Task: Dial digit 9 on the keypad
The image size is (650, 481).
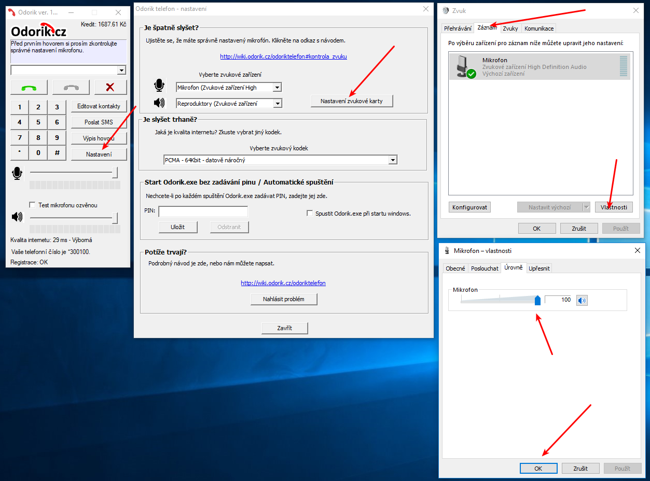Action: [x=57, y=138]
